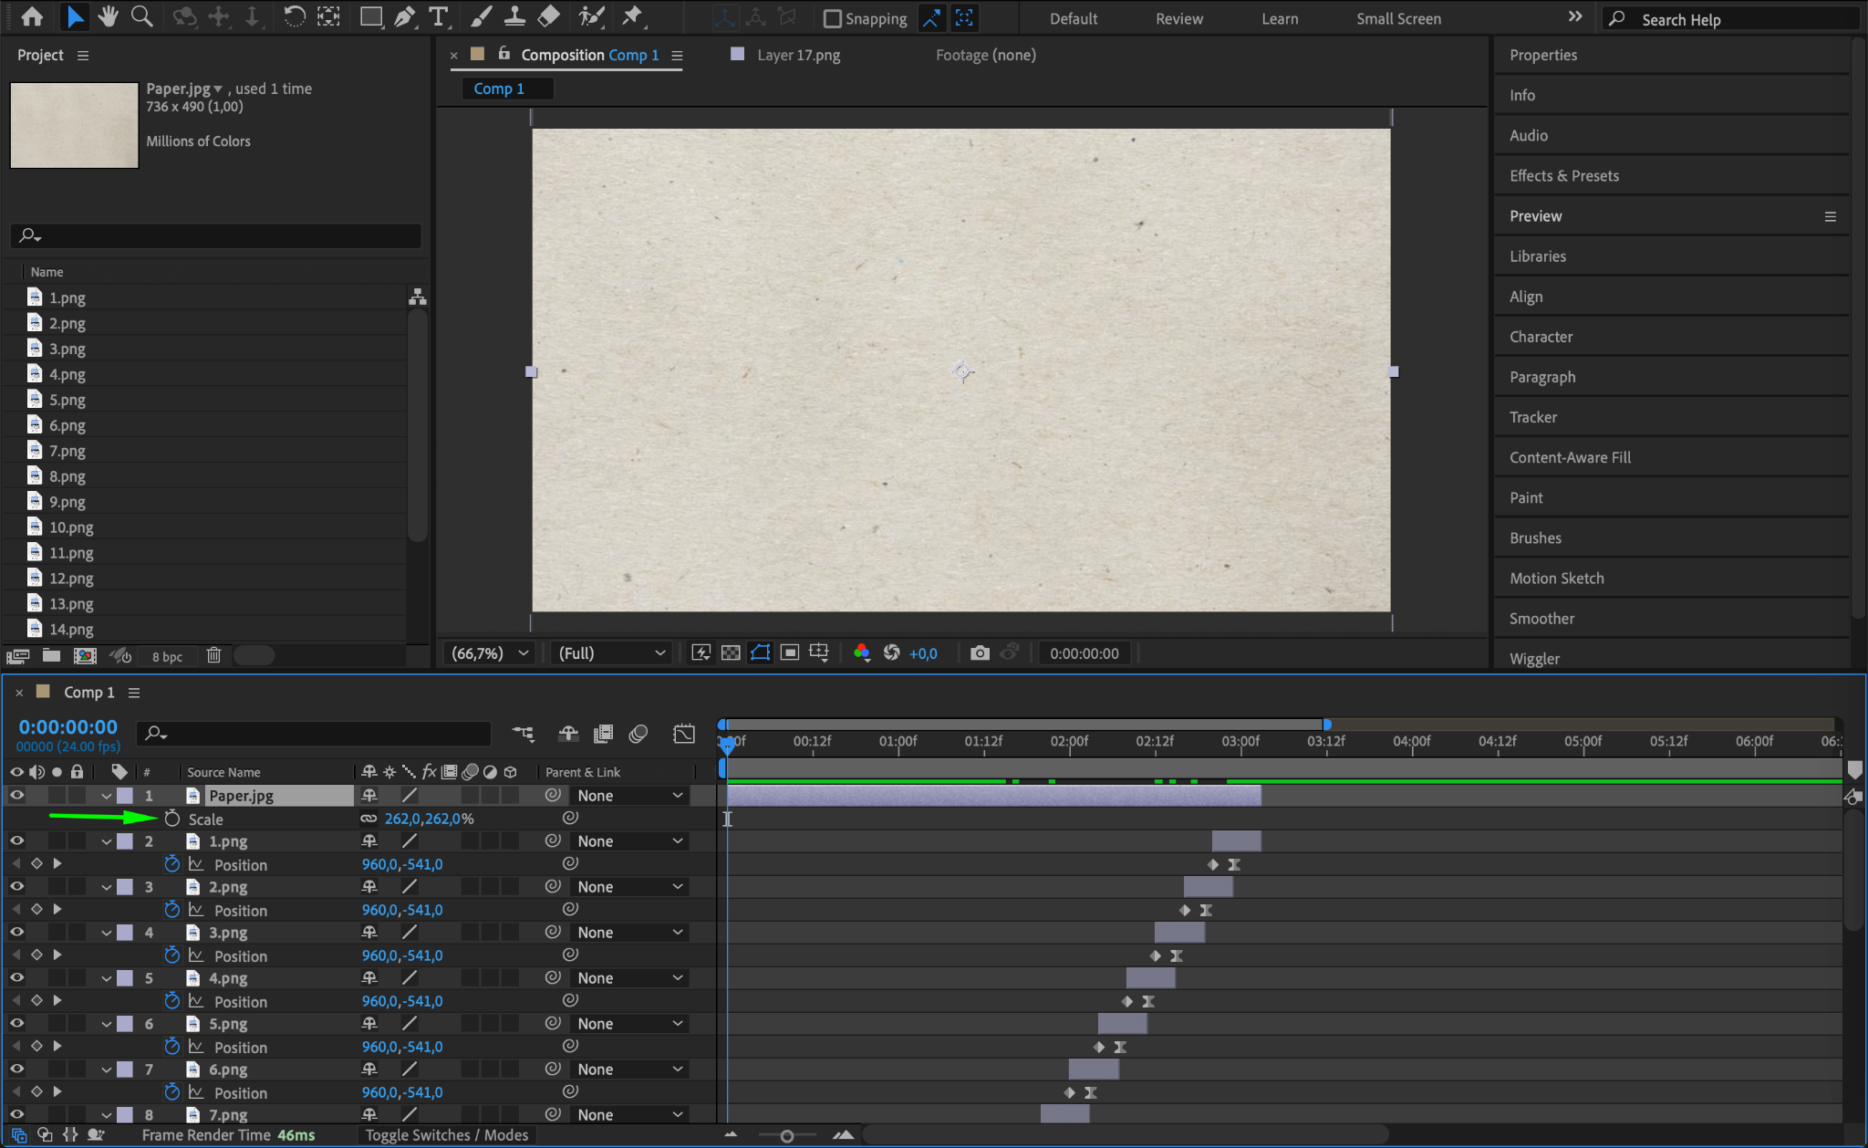Select the Puppet Pin tool
This screenshot has height=1148, width=1868.
632,16
